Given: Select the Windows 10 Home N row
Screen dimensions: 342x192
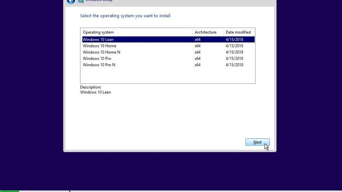Looking at the screenshot, I should (168, 52).
